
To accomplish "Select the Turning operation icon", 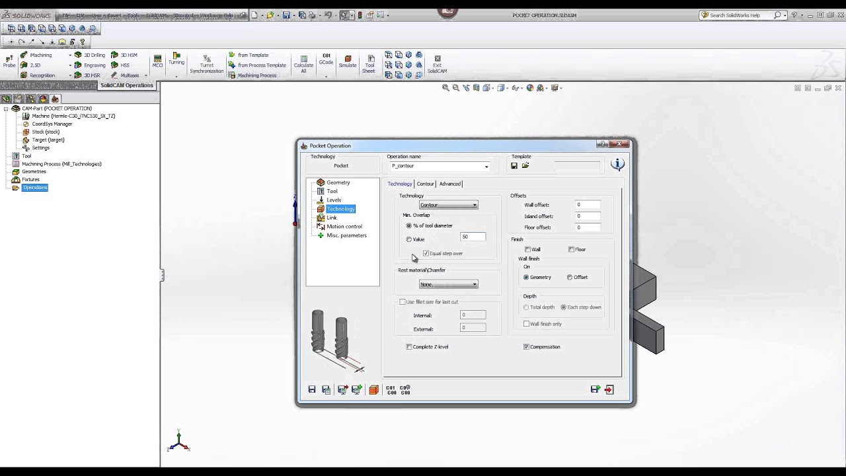I will [x=176, y=59].
